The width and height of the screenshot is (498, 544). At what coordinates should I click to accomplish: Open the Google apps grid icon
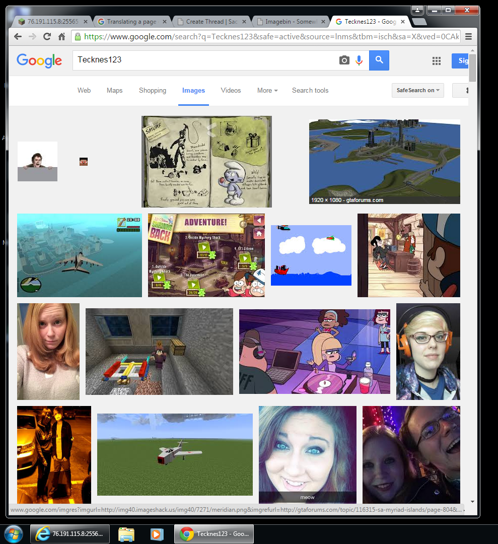[436, 61]
